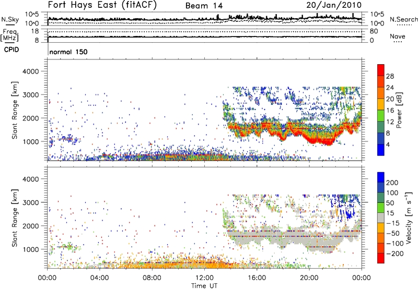Click the "3000" tick on the velocity panel
This screenshot has width=418, height=289.
[30, 202]
